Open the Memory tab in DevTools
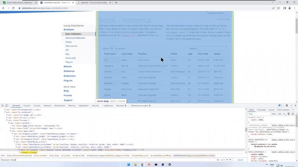The height and width of the screenshot is (167, 298). tap(72, 106)
